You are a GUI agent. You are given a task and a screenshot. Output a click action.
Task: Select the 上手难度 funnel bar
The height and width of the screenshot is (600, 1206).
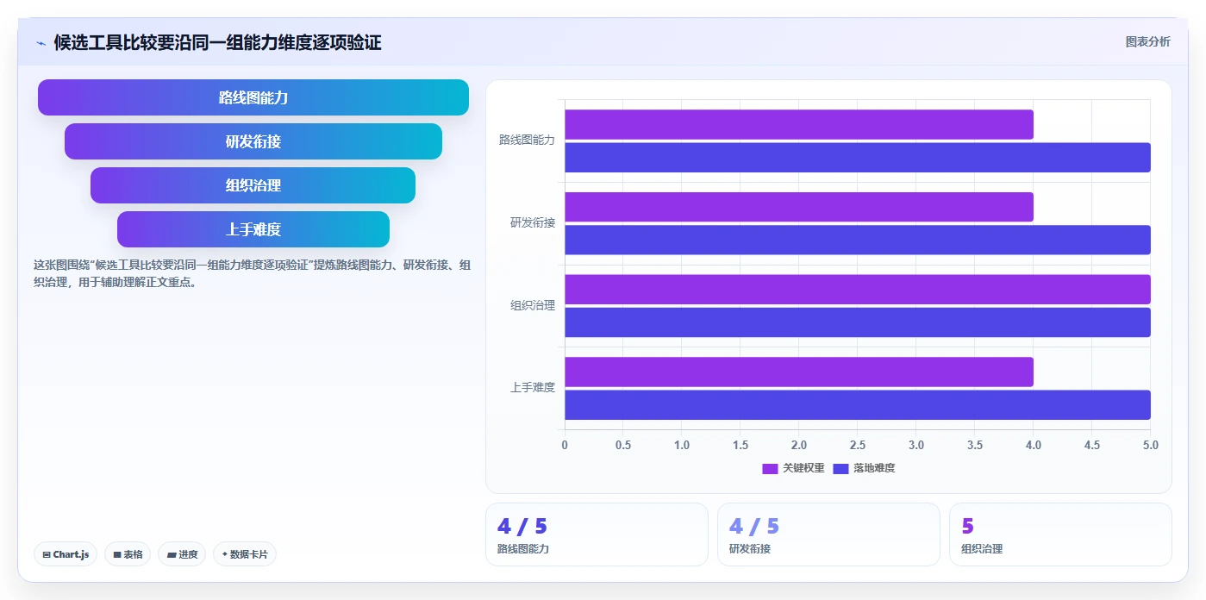click(253, 229)
